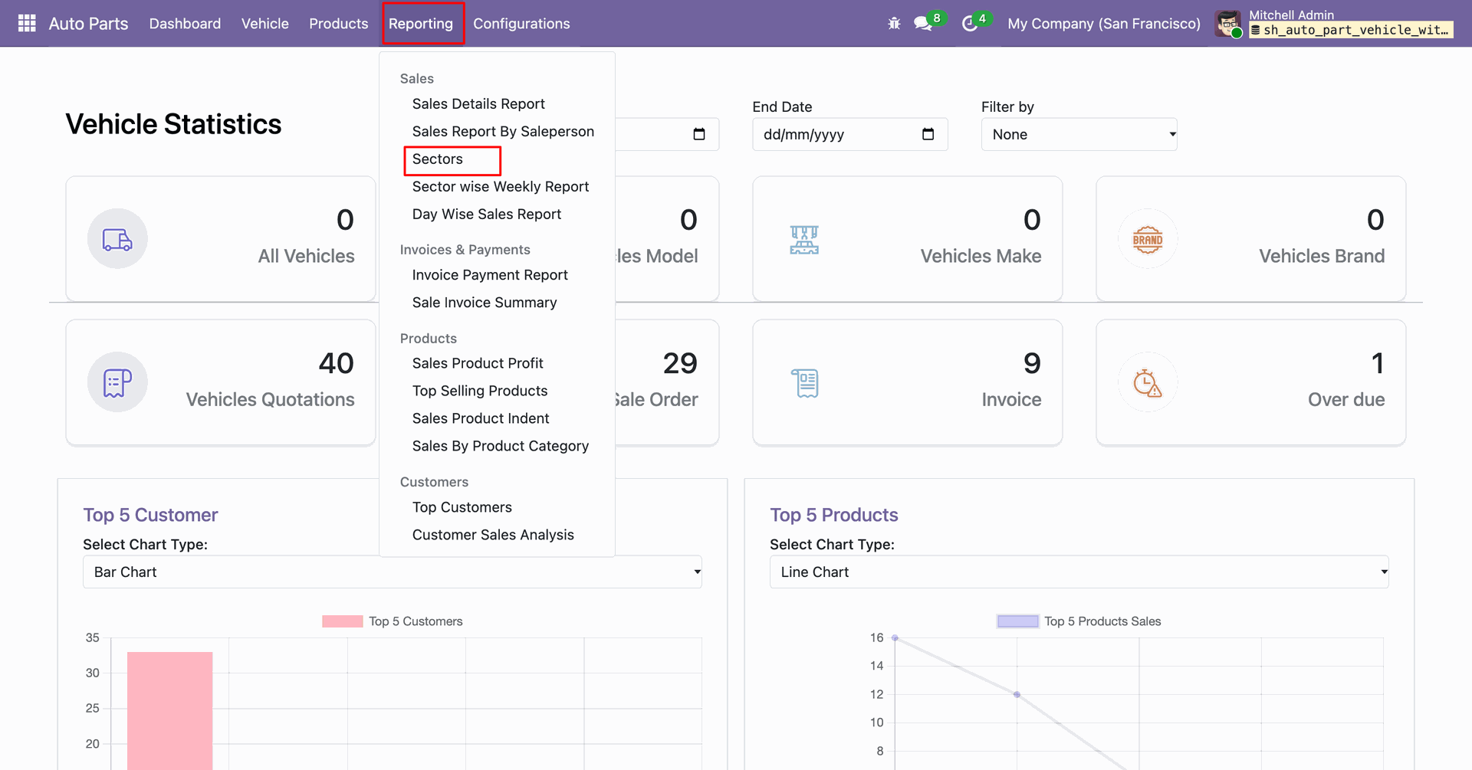Expand the Bar Chart type dropdown
1472x770 pixels.
(x=393, y=572)
